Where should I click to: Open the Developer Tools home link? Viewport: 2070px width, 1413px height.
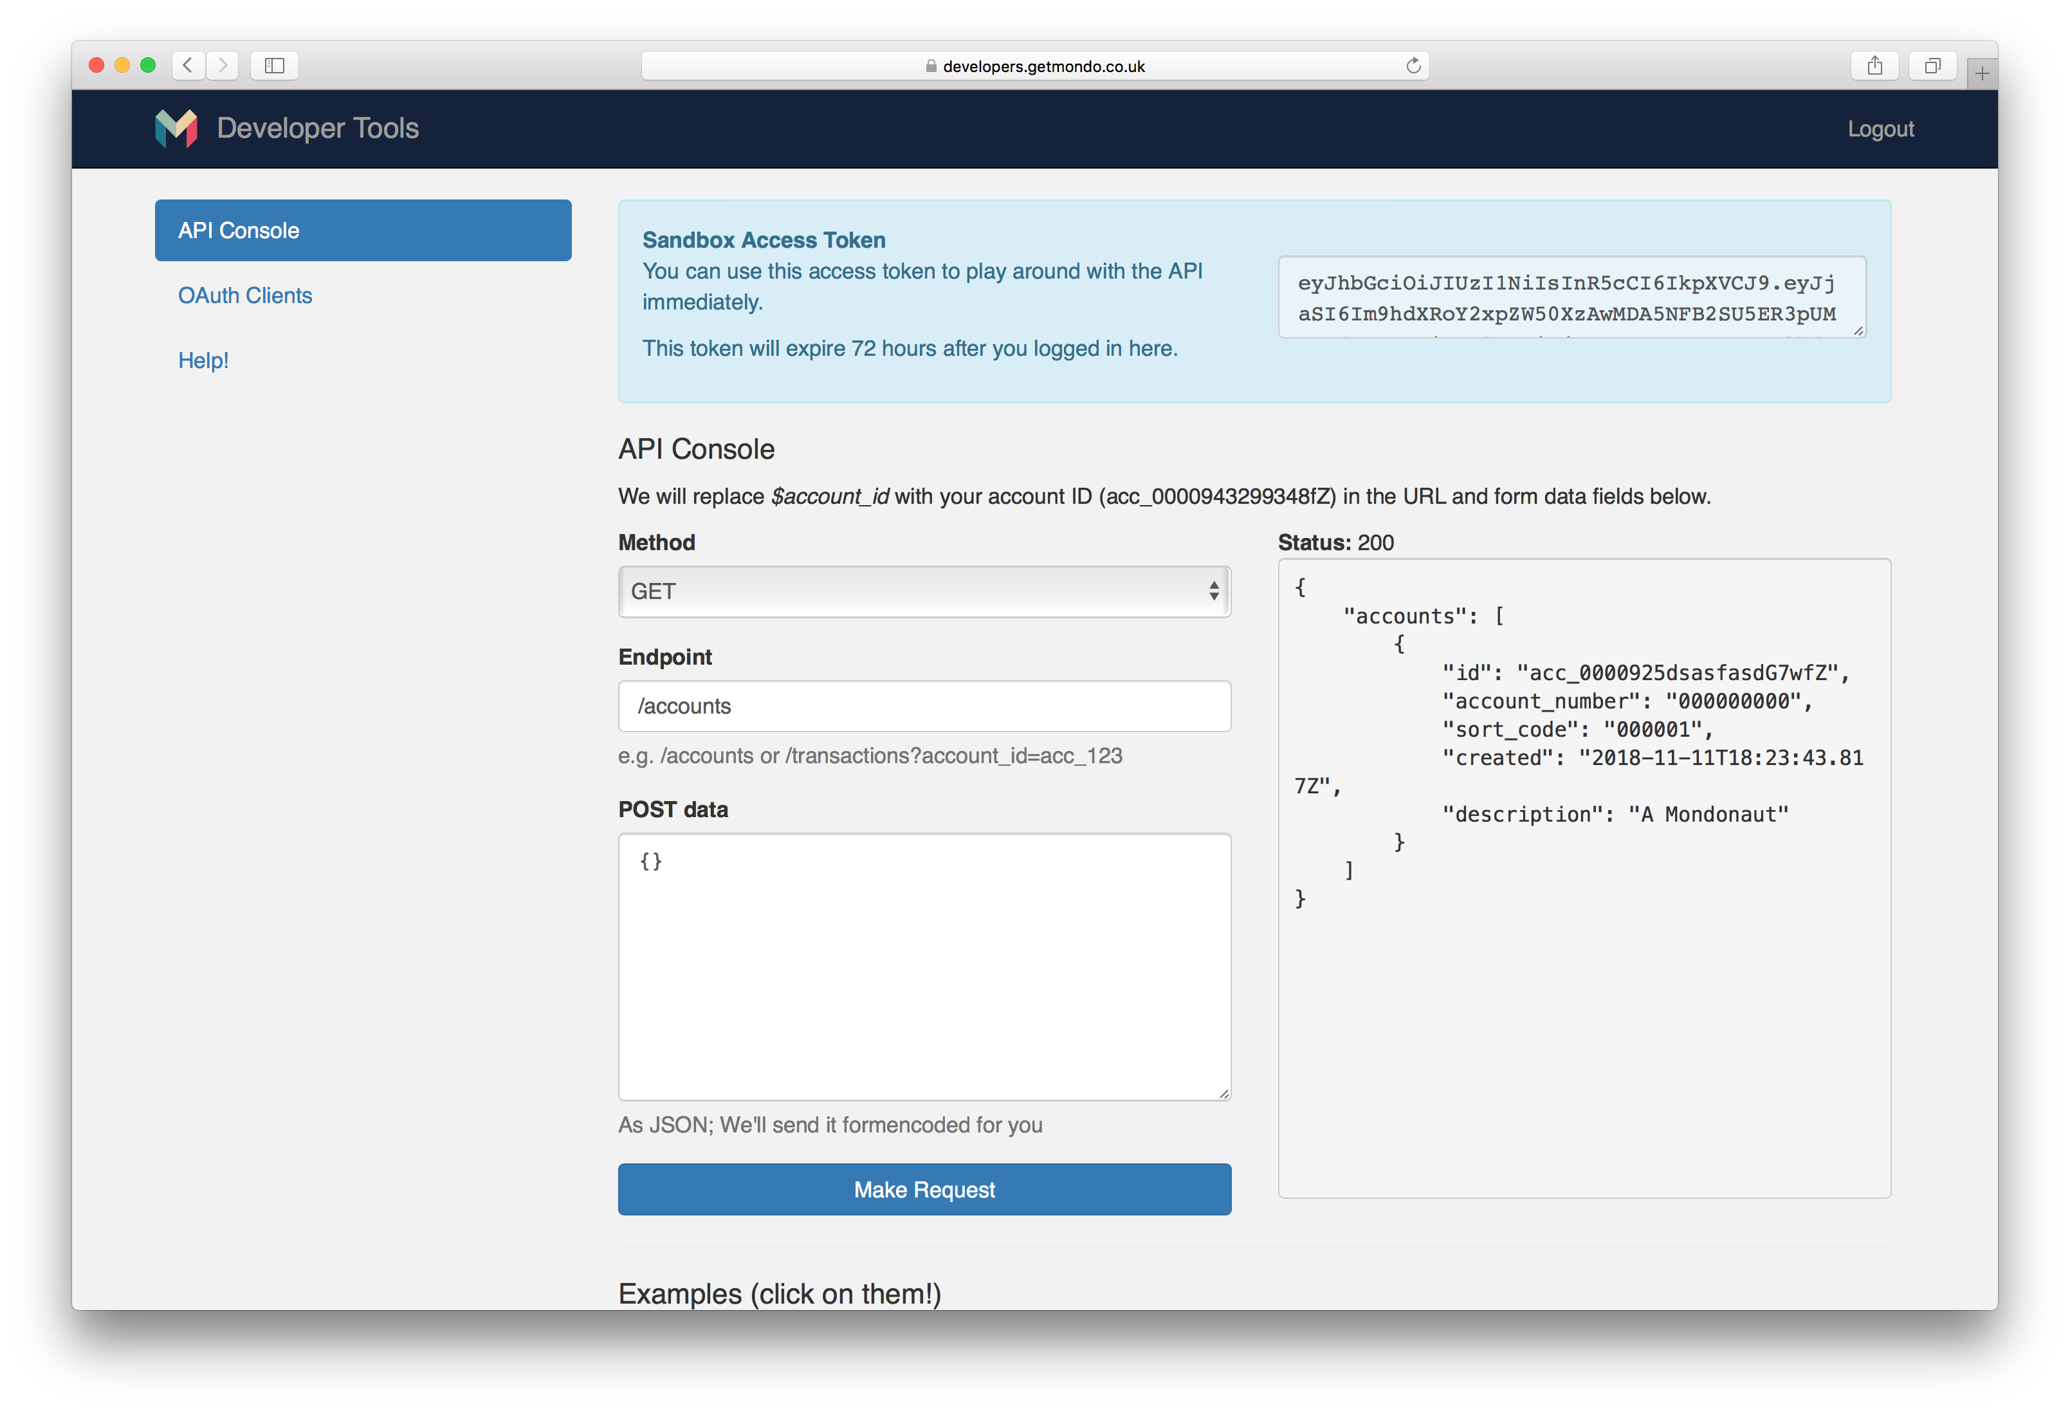[x=317, y=128]
